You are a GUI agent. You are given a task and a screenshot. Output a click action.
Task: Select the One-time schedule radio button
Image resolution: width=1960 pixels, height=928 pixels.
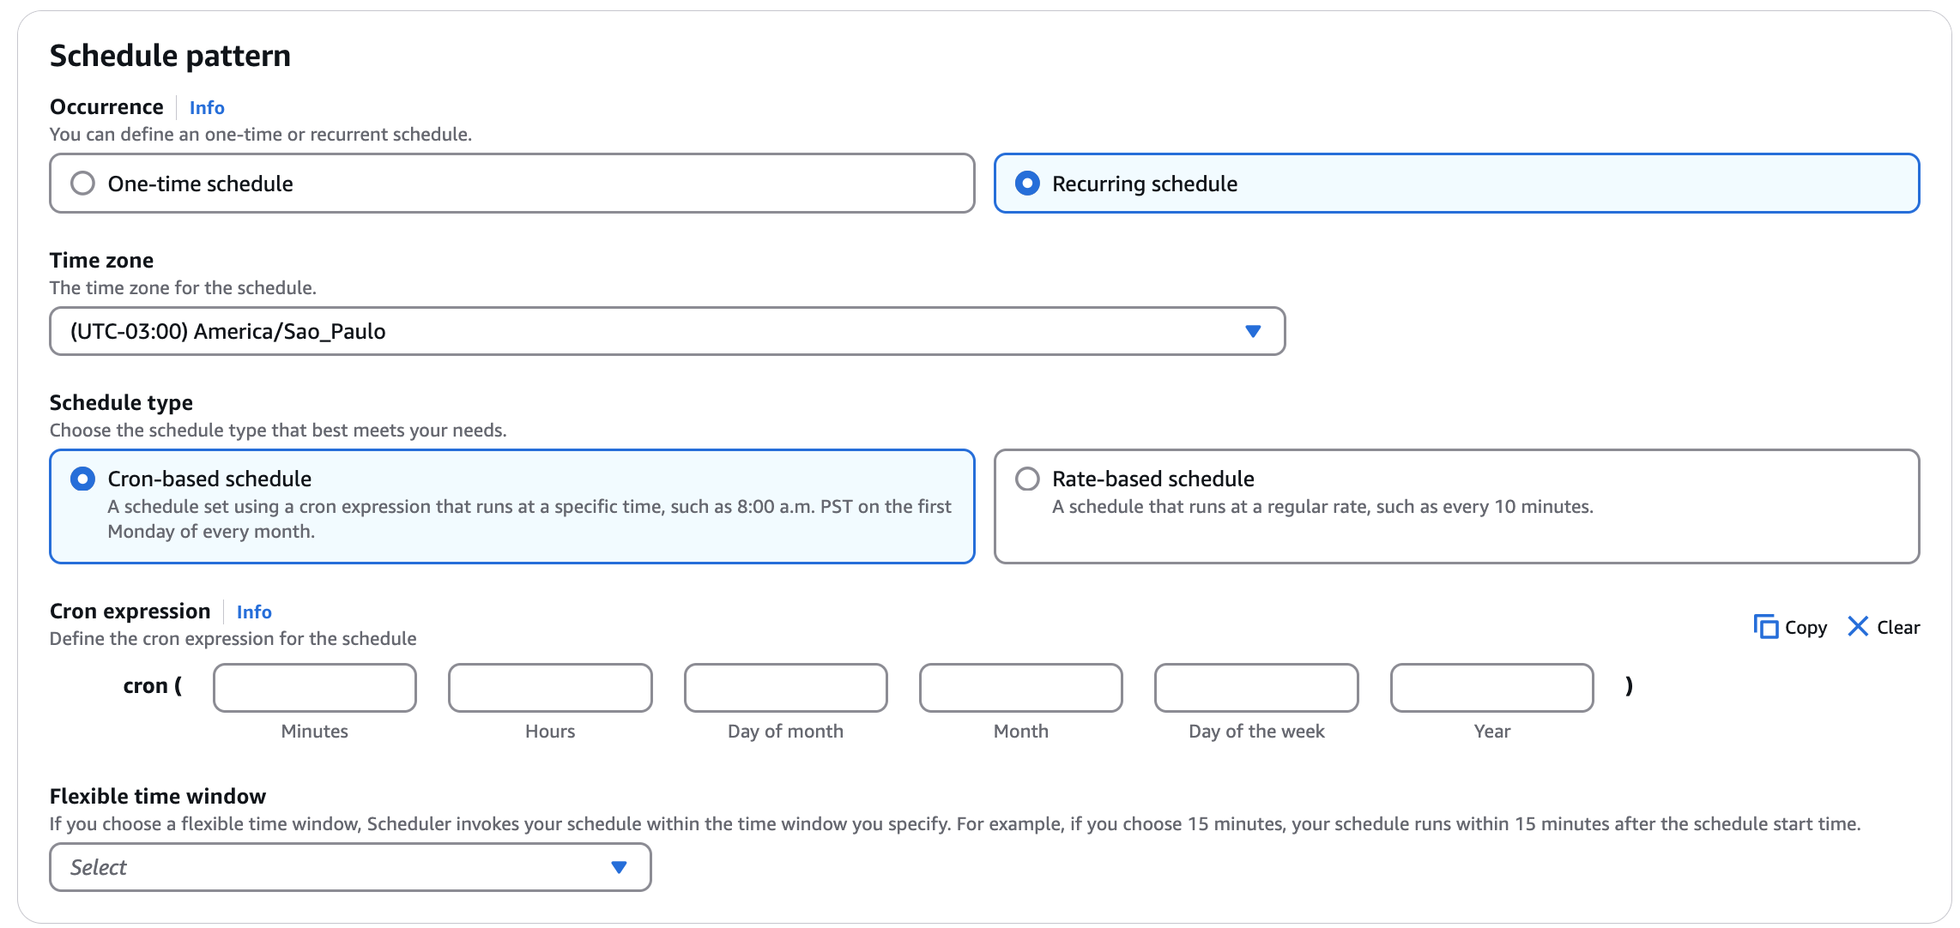(82, 184)
